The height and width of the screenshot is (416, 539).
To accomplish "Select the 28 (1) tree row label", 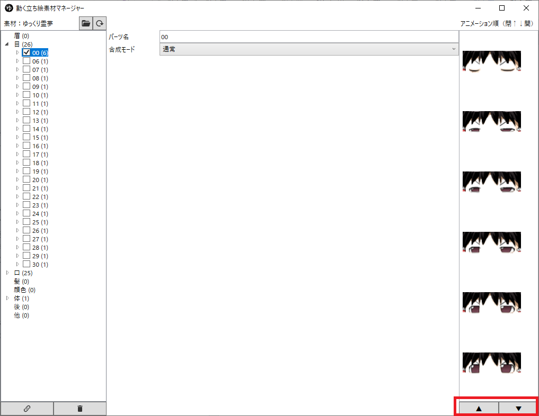I will [40, 248].
